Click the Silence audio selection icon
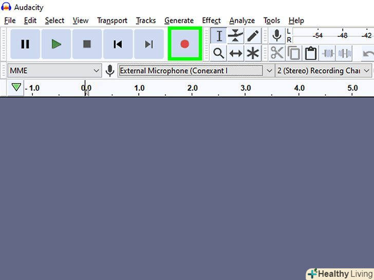The height and width of the screenshot is (280, 374). pyautogui.click(x=345, y=53)
